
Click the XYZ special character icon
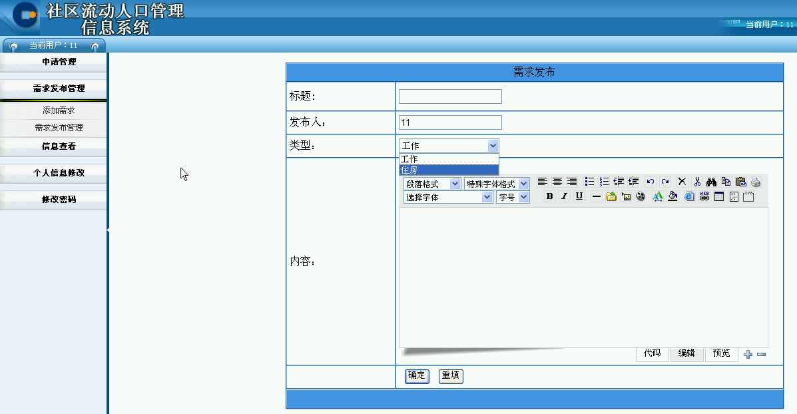(748, 196)
